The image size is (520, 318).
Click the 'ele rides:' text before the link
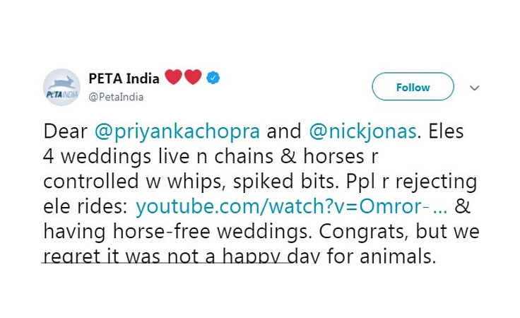(85, 206)
